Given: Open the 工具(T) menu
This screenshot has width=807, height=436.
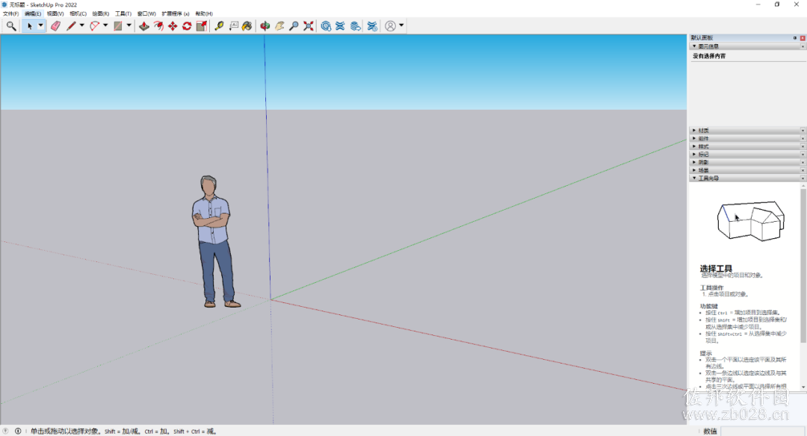Looking at the screenshot, I should pyautogui.click(x=123, y=14).
